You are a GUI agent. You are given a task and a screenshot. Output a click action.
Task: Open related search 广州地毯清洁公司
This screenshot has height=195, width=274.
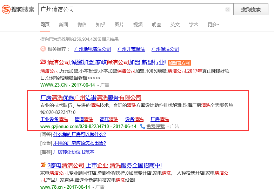click(x=93, y=49)
